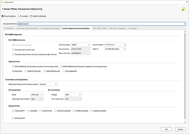Open the Documentation info icon

tap(2, 16)
